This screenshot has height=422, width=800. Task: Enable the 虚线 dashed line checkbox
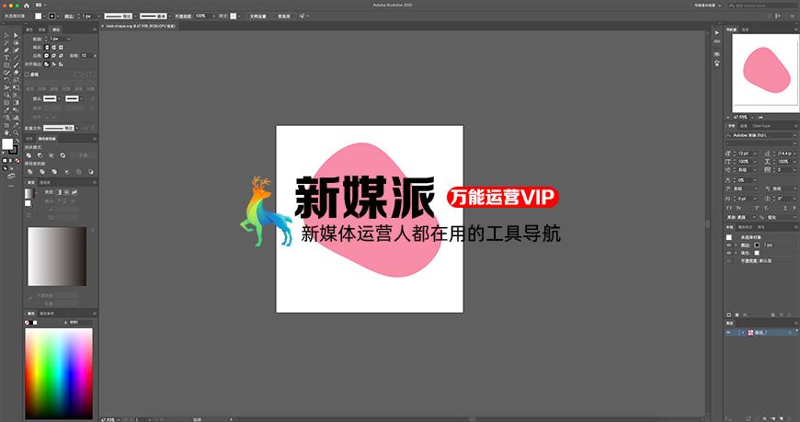(27, 74)
